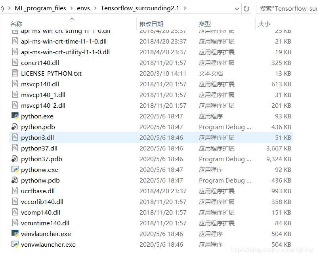
Task: Click the python37.pdb file icon
Action: [x=15, y=159]
